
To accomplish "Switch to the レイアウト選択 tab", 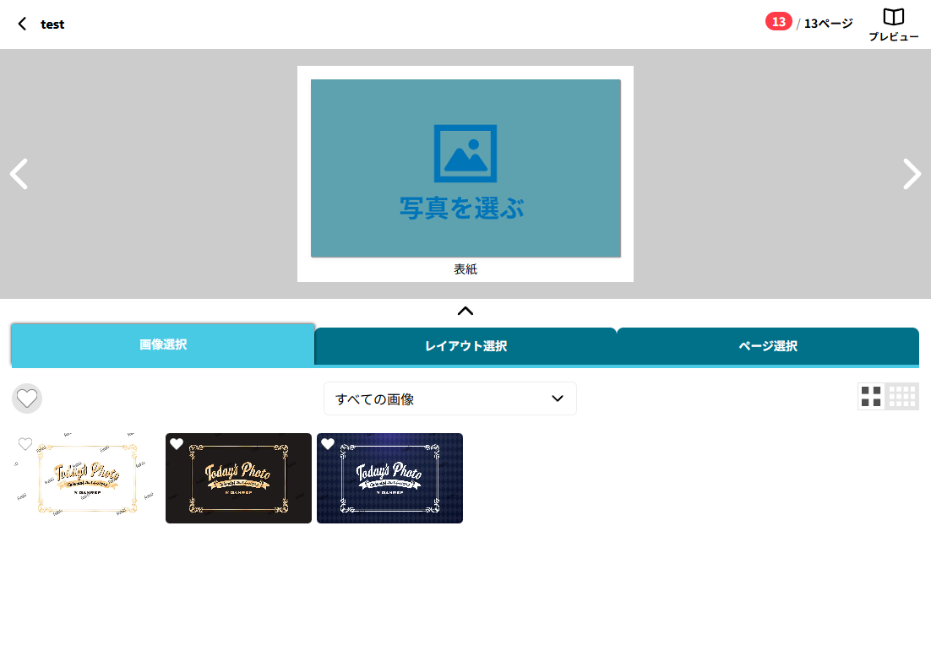I will [465, 346].
